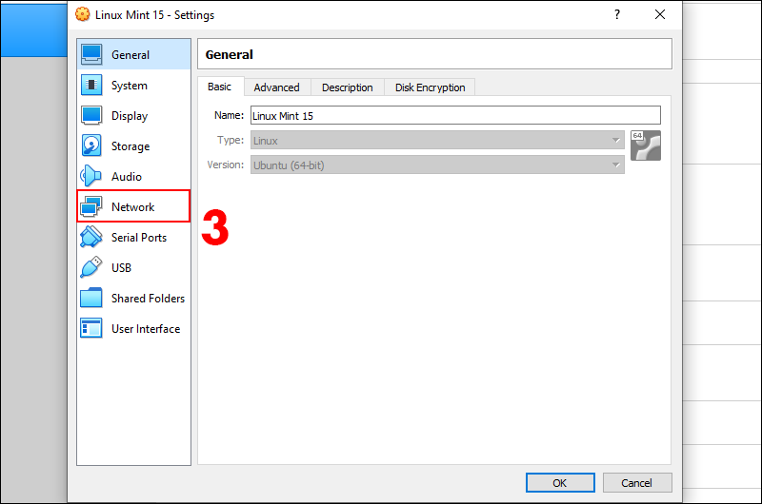Close the Settings dialog with X

tap(660, 14)
